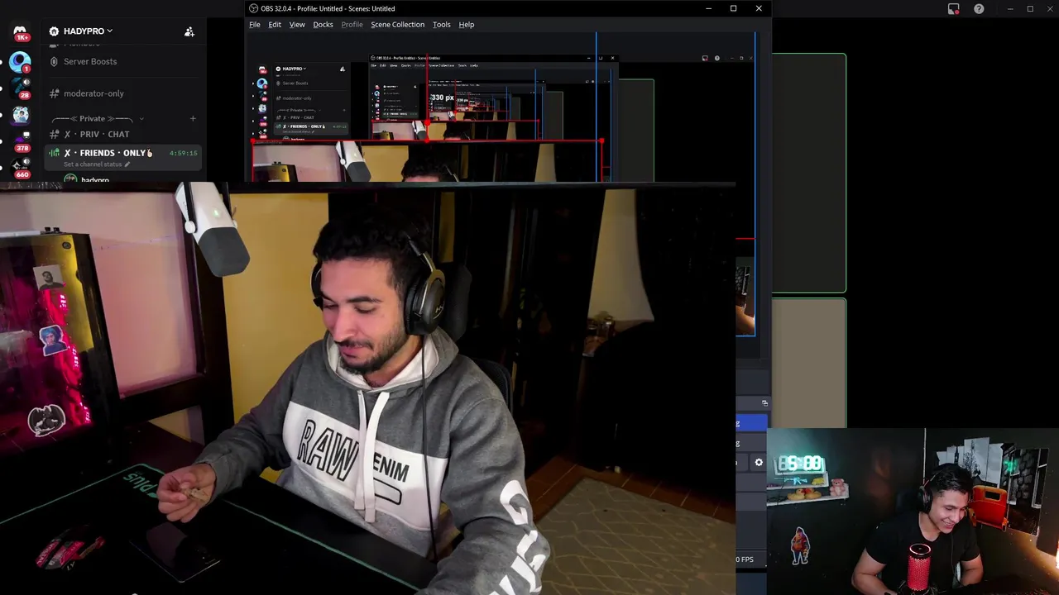The image size is (1059, 595).
Task: Open OBS Tools menu
Action: tap(441, 25)
